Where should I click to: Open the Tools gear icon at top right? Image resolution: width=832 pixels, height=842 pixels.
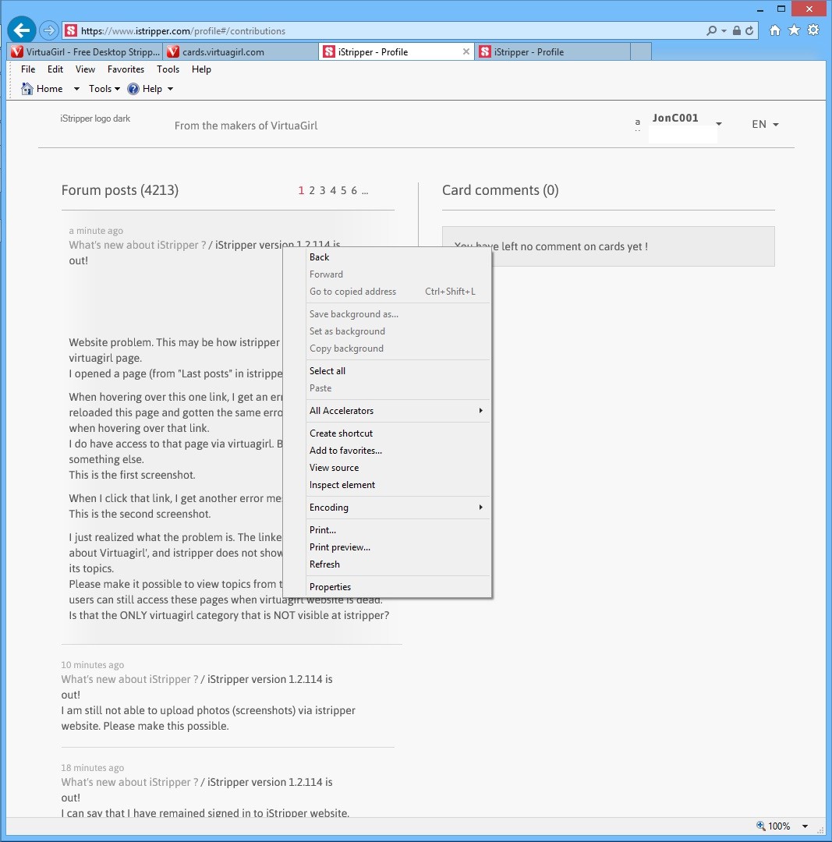(x=813, y=30)
